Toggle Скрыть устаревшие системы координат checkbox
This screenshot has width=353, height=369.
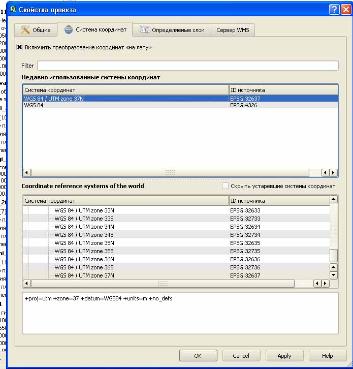(226, 186)
